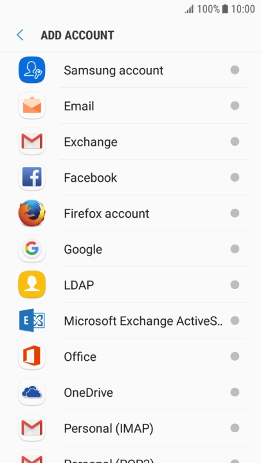Image resolution: width=261 pixels, height=463 pixels.
Task: Tap the Office logo icon
Action: click(x=32, y=356)
